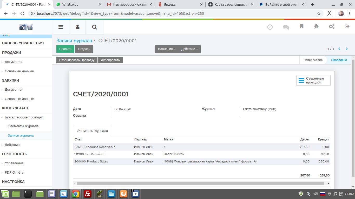Click Сторнировать Проводку button
The image size is (355, 199).
[77, 60]
